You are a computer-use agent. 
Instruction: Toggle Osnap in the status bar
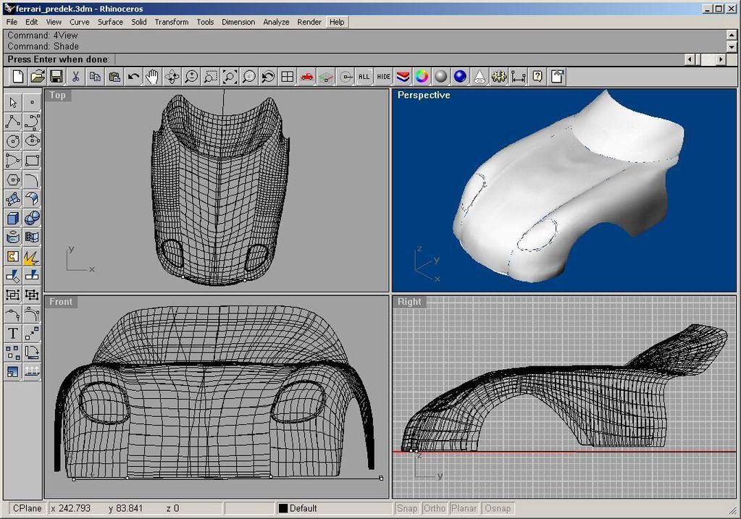point(498,509)
